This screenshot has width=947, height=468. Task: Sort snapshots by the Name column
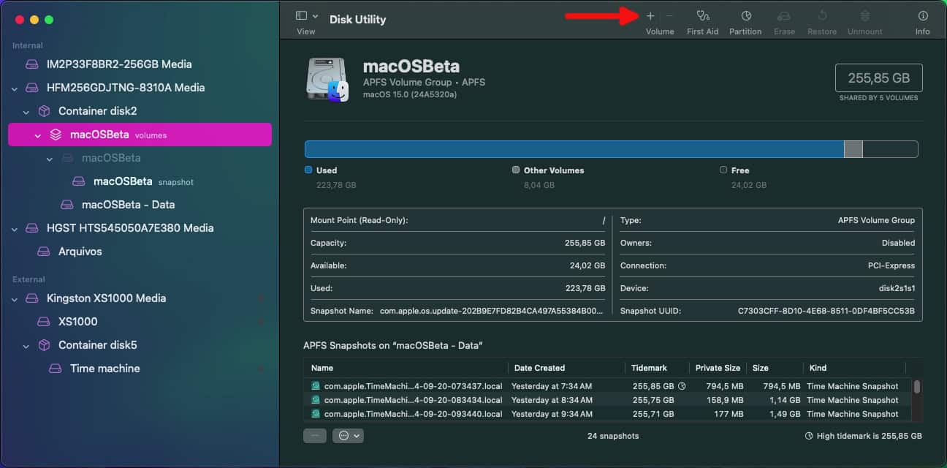coord(406,368)
